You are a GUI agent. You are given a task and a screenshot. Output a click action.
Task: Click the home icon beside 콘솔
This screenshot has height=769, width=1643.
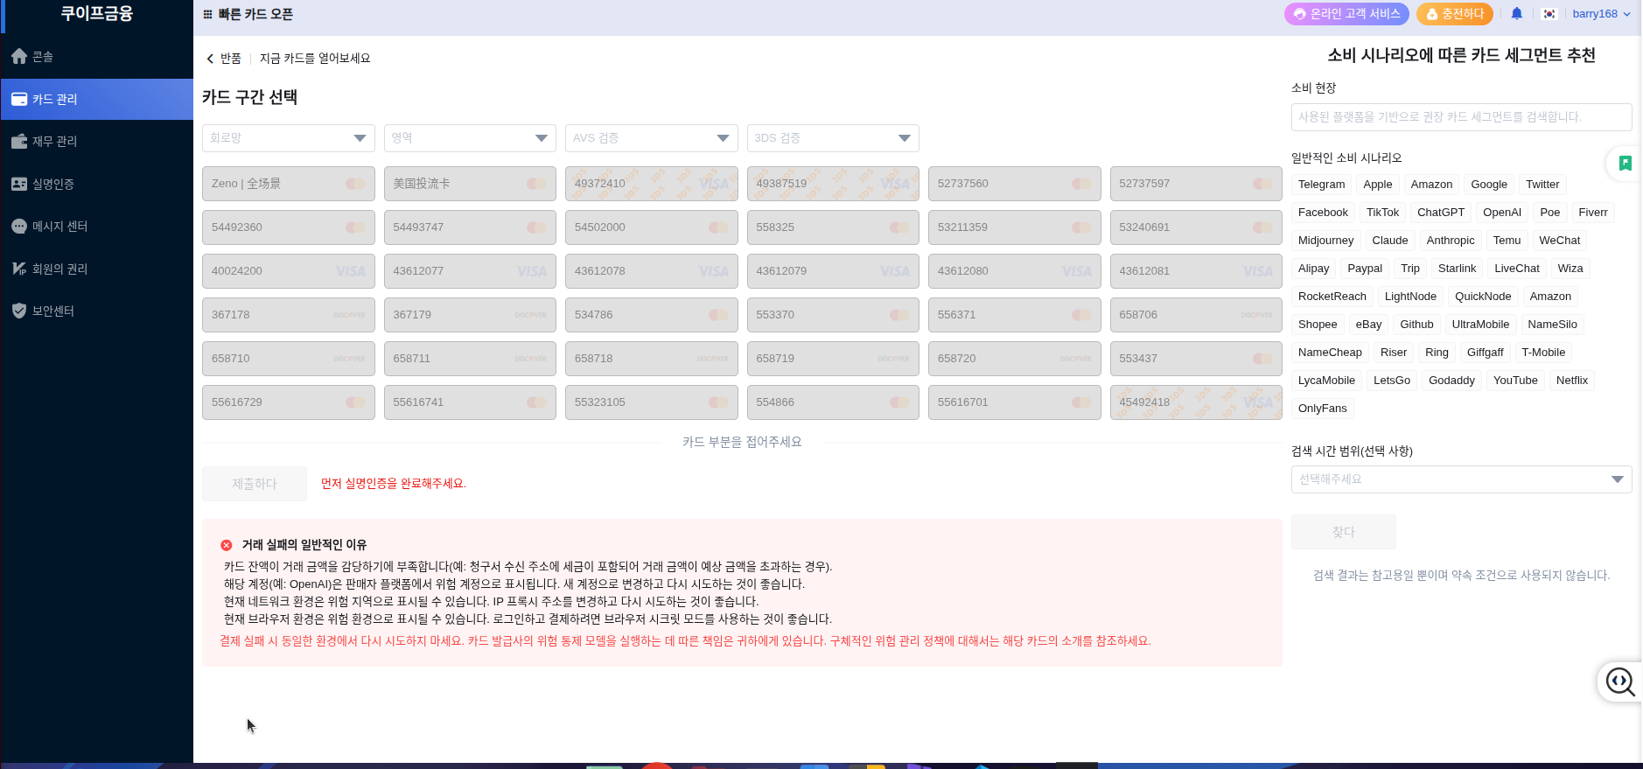[19, 56]
